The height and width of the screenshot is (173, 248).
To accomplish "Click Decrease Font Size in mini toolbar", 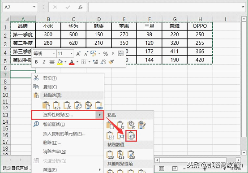I will (86, 54).
